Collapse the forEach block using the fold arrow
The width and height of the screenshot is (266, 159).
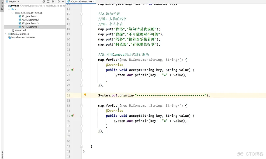coord(81,60)
